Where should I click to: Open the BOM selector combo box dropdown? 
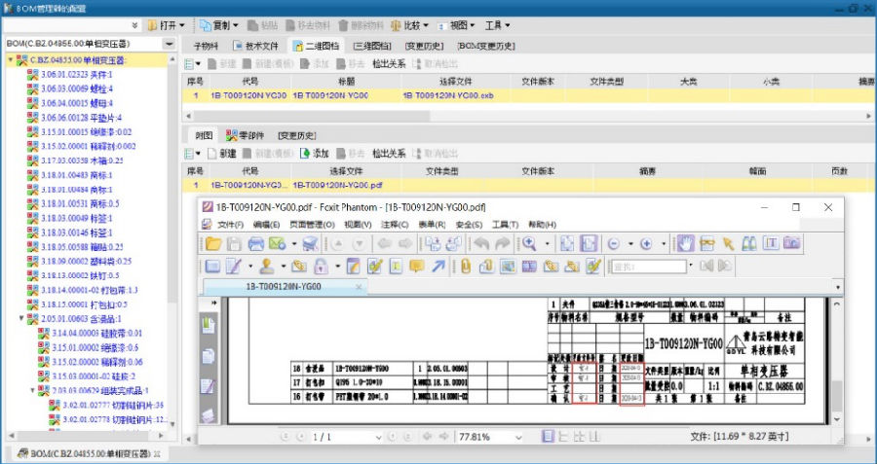pos(169,44)
